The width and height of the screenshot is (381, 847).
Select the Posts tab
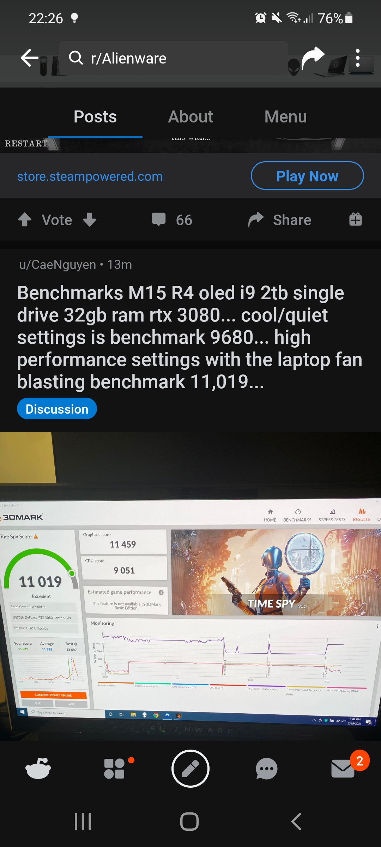coord(95,117)
